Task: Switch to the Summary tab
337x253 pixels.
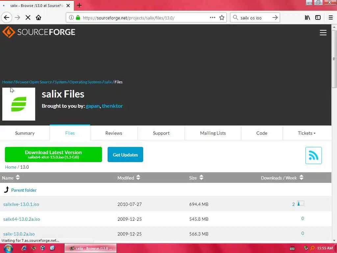Action: coord(25,133)
